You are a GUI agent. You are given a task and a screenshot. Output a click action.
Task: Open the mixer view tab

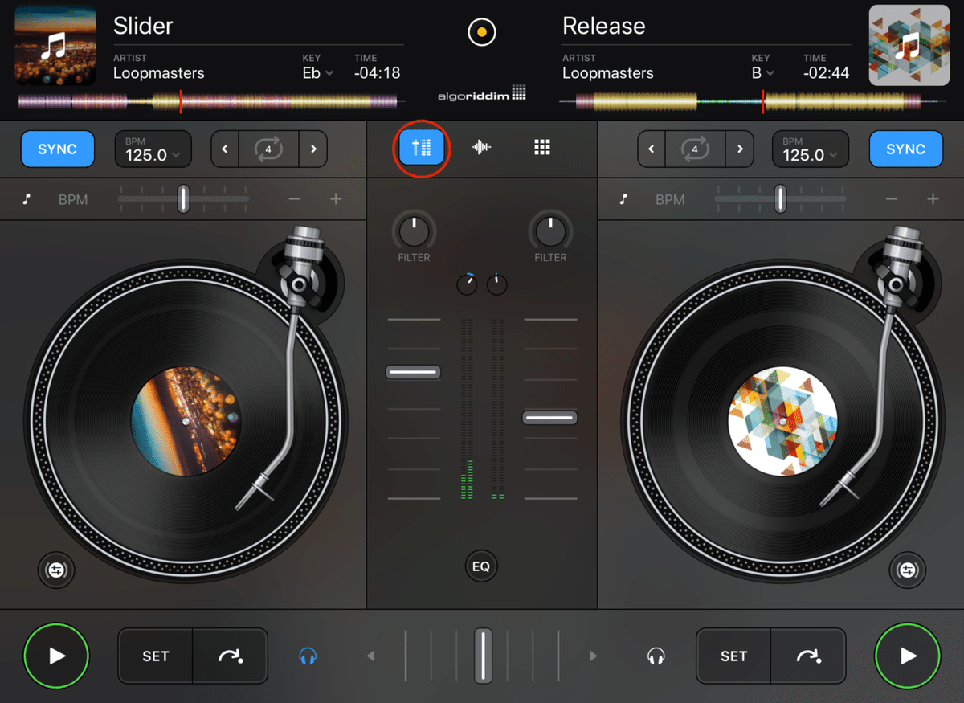click(422, 148)
